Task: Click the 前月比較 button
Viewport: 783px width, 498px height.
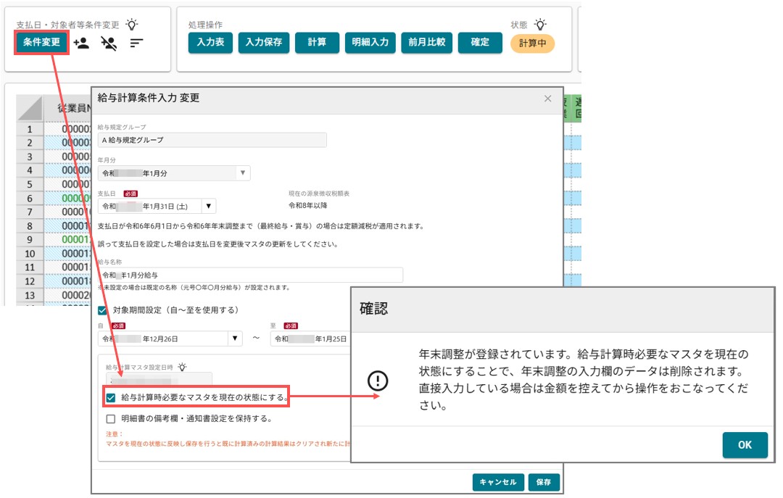Action: 426,43
